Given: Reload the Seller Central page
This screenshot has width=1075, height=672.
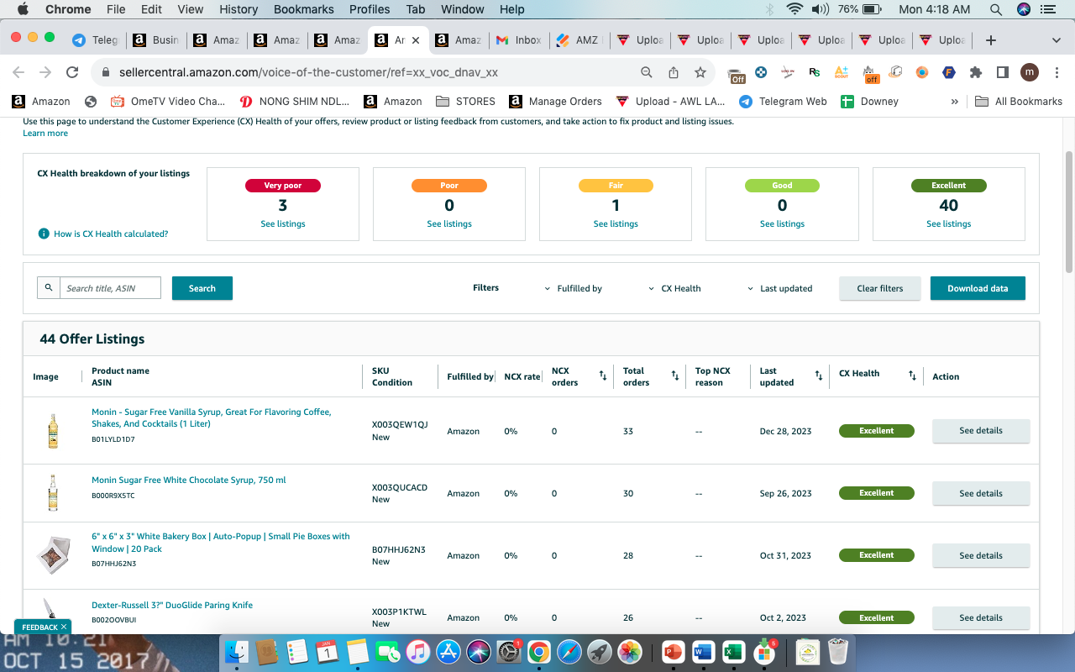Looking at the screenshot, I should tap(73, 72).
